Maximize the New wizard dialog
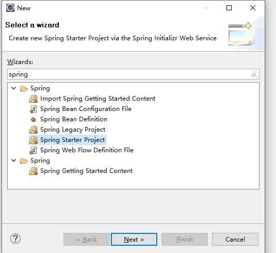The height and width of the screenshot is (253, 276). click(x=229, y=8)
